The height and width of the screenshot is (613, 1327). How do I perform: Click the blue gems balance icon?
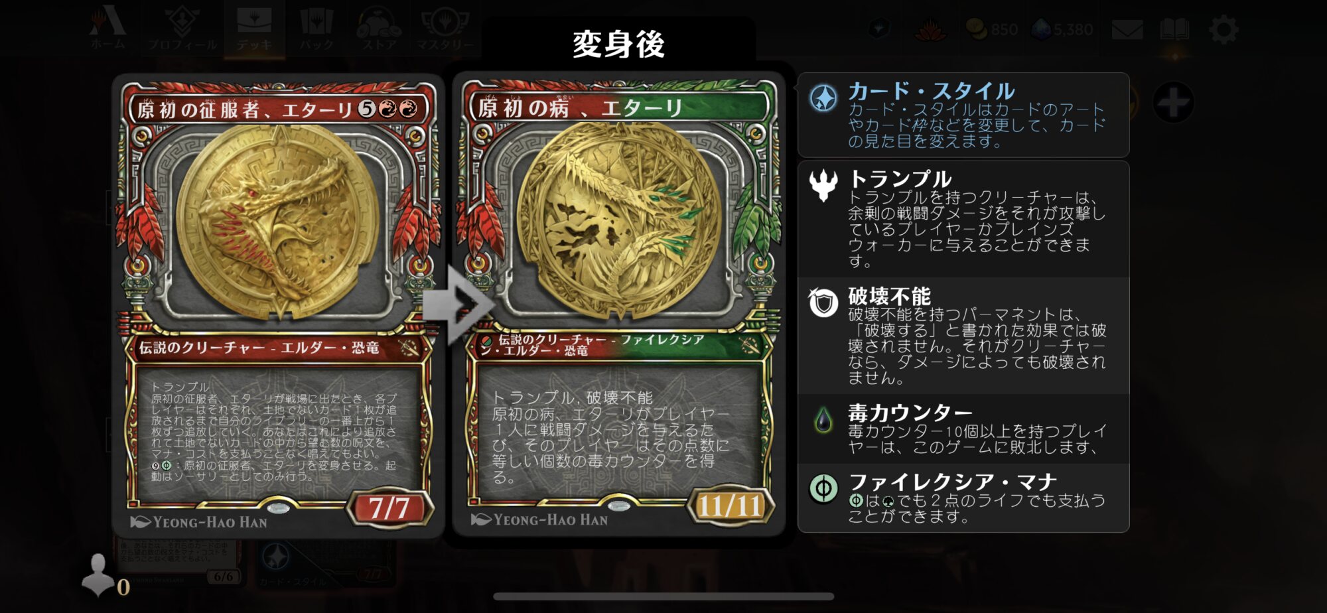click(x=1042, y=29)
